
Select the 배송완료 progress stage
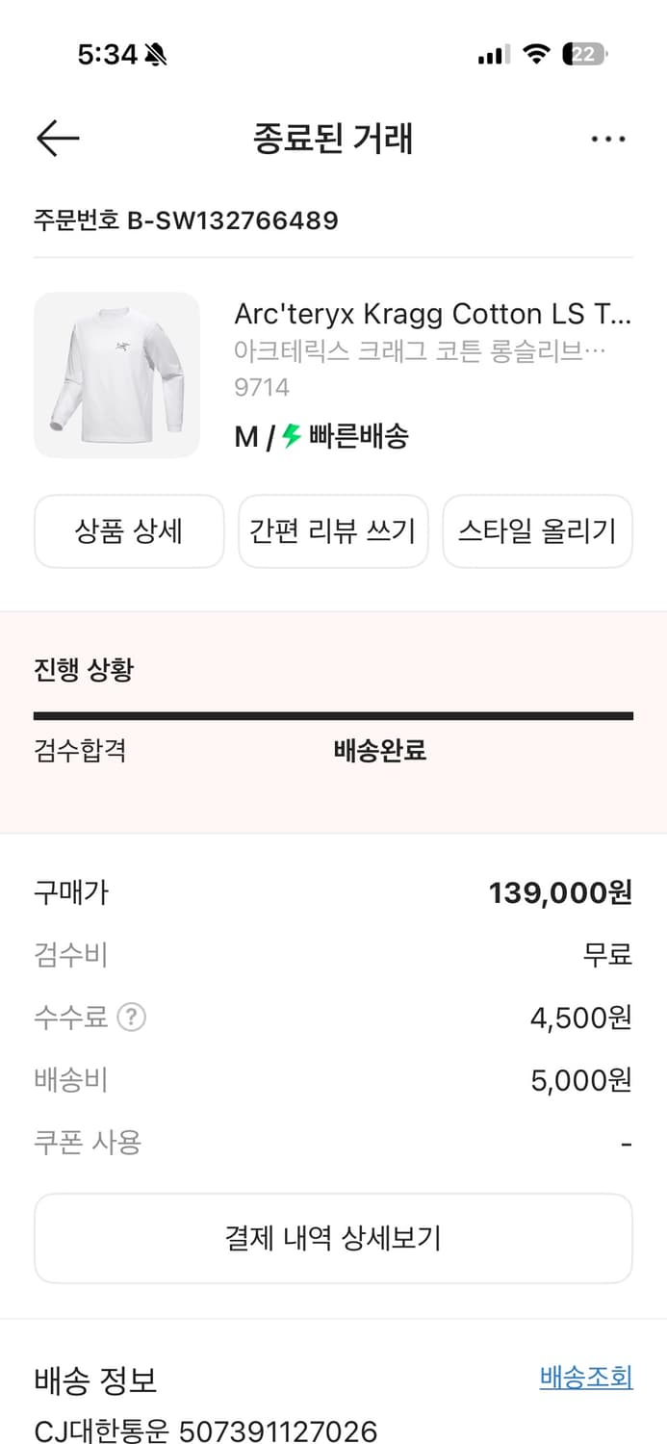(x=377, y=748)
